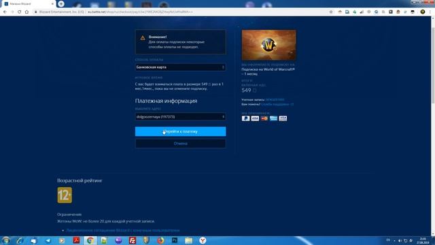Reload the page with the refresh icon

click(20, 12)
